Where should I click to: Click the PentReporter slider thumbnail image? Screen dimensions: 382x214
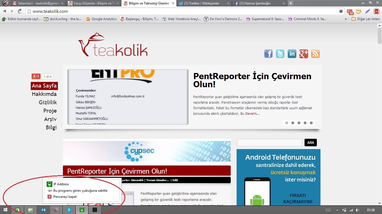click(x=128, y=97)
